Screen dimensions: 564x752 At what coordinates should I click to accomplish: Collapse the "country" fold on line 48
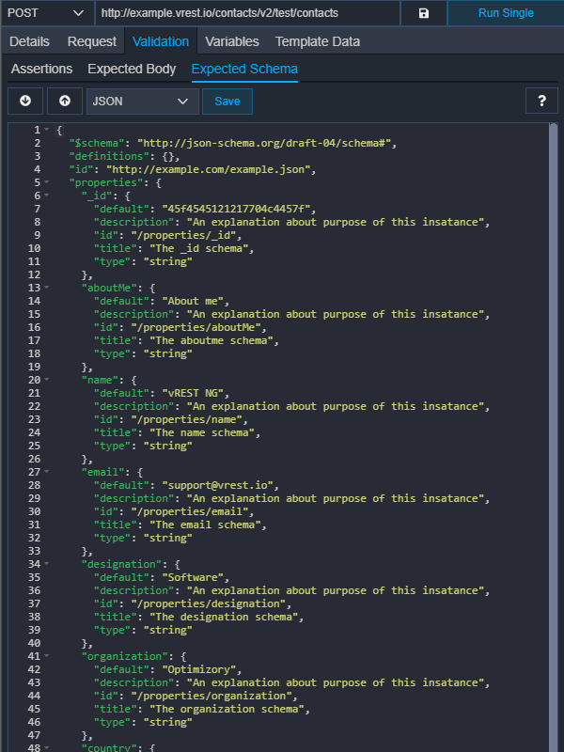(46, 747)
